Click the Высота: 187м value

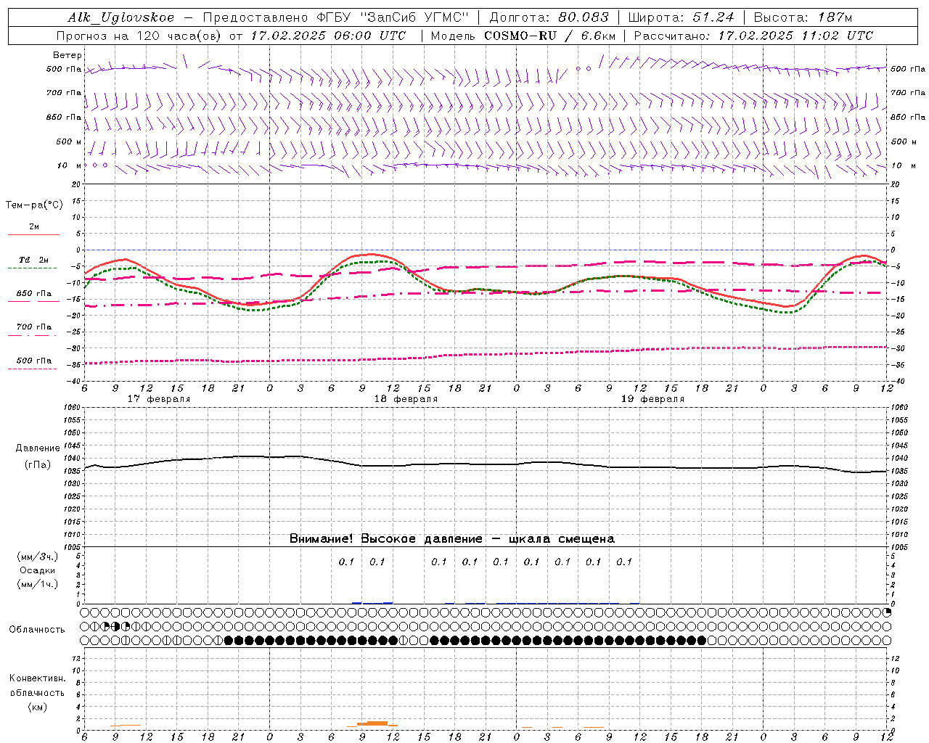pos(803,17)
